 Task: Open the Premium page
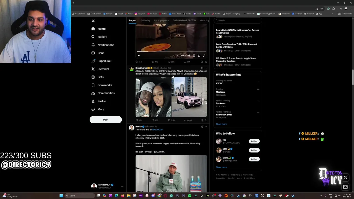100,69
